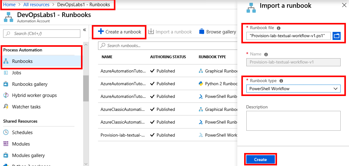Click the Create button

click(x=260, y=159)
